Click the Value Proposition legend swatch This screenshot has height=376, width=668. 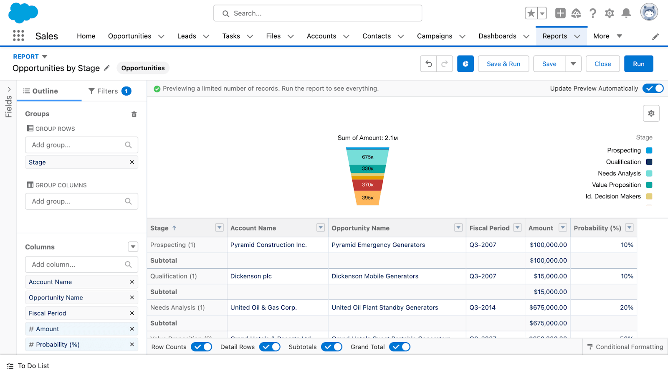point(649,185)
